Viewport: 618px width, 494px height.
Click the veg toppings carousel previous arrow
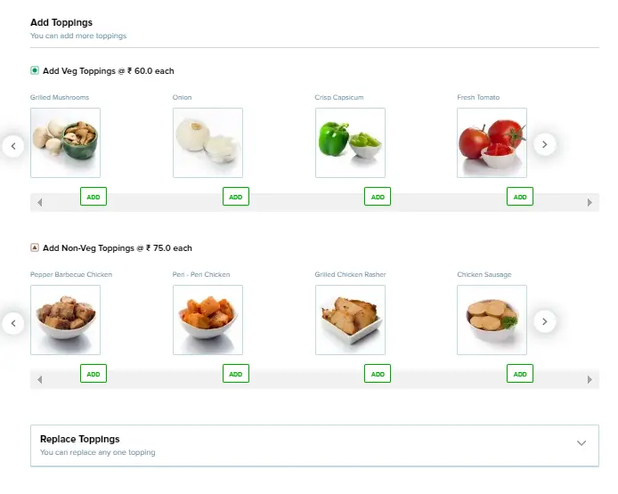(13, 146)
